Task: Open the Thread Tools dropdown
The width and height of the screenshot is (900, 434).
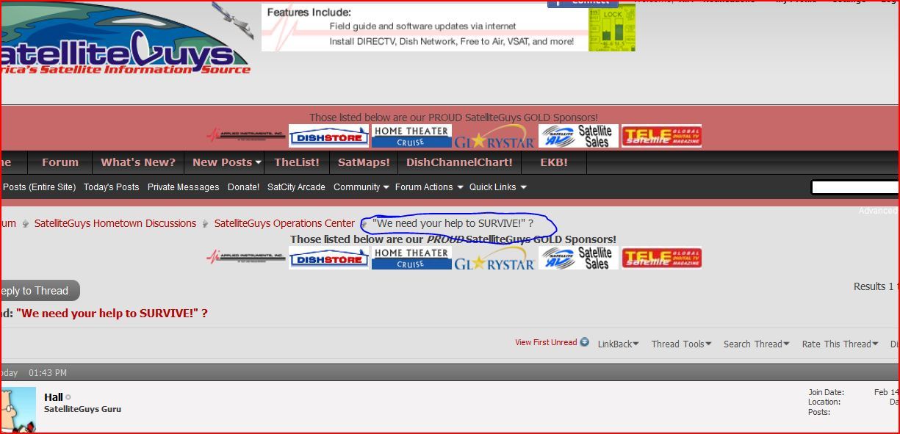Action: pyautogui.click(x=681, y=344)
